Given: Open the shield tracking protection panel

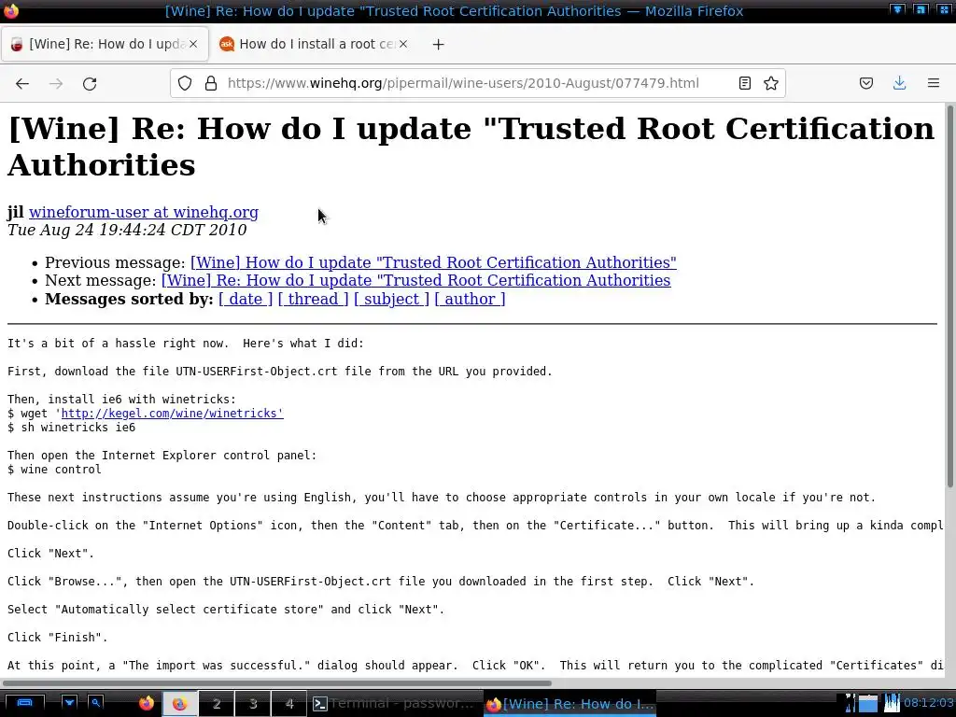Looking at the screenshot, I should coord(185,83).
